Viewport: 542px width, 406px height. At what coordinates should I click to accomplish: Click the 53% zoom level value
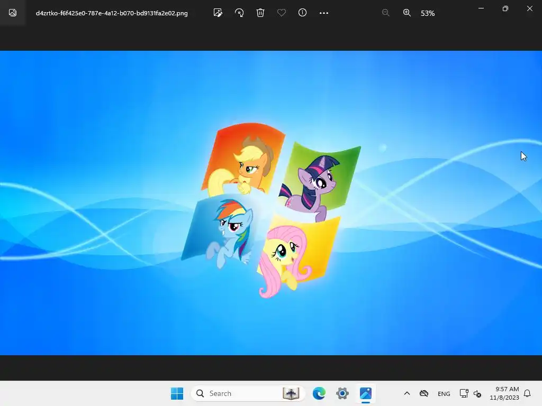pyautogui.click(x=428, y=13)
